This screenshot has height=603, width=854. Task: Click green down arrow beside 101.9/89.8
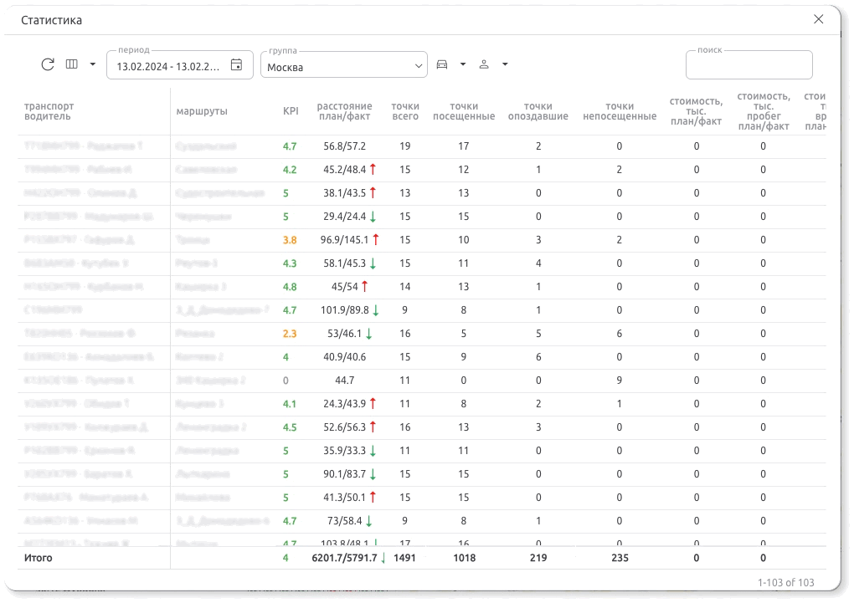click(x=376, y=310)
